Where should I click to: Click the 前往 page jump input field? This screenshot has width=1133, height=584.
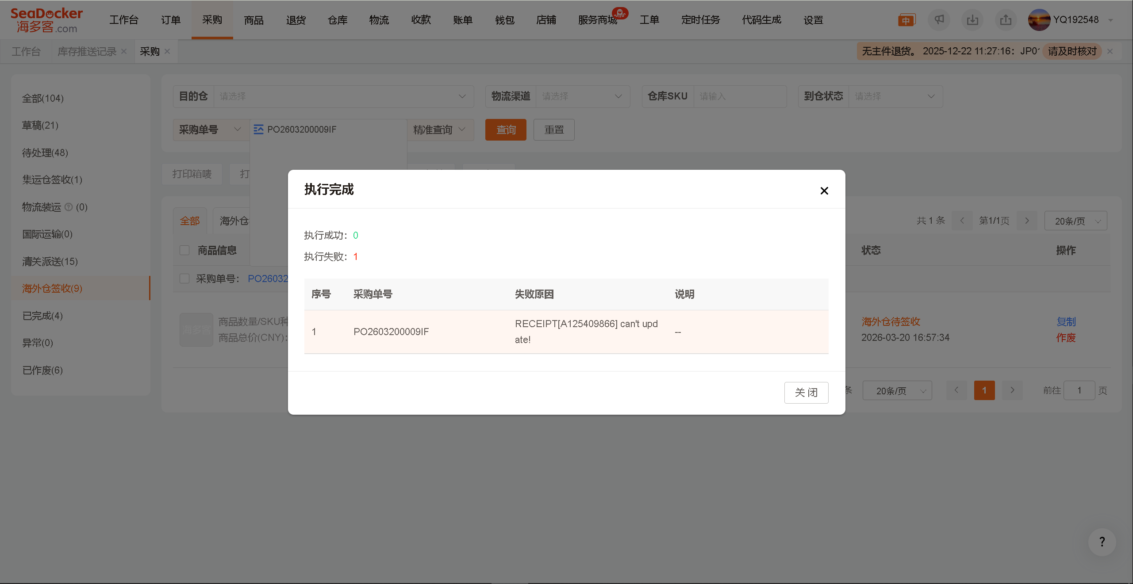pos(1079,390)
